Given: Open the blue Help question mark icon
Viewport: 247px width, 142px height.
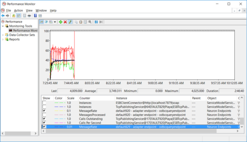Looking at the screenshot, I should pos(36,16).
